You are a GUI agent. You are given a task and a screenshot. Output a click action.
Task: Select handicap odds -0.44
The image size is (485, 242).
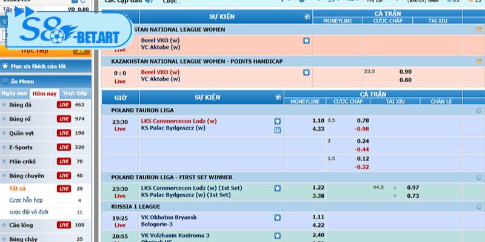tap(362, 149)
